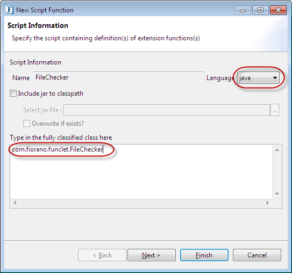Click the vertical scrollbar up arrow

click(x=277, y=150)
